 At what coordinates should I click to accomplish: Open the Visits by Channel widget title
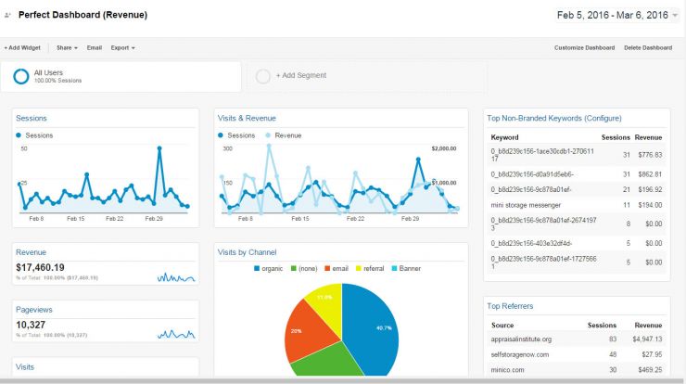(248, 252)
